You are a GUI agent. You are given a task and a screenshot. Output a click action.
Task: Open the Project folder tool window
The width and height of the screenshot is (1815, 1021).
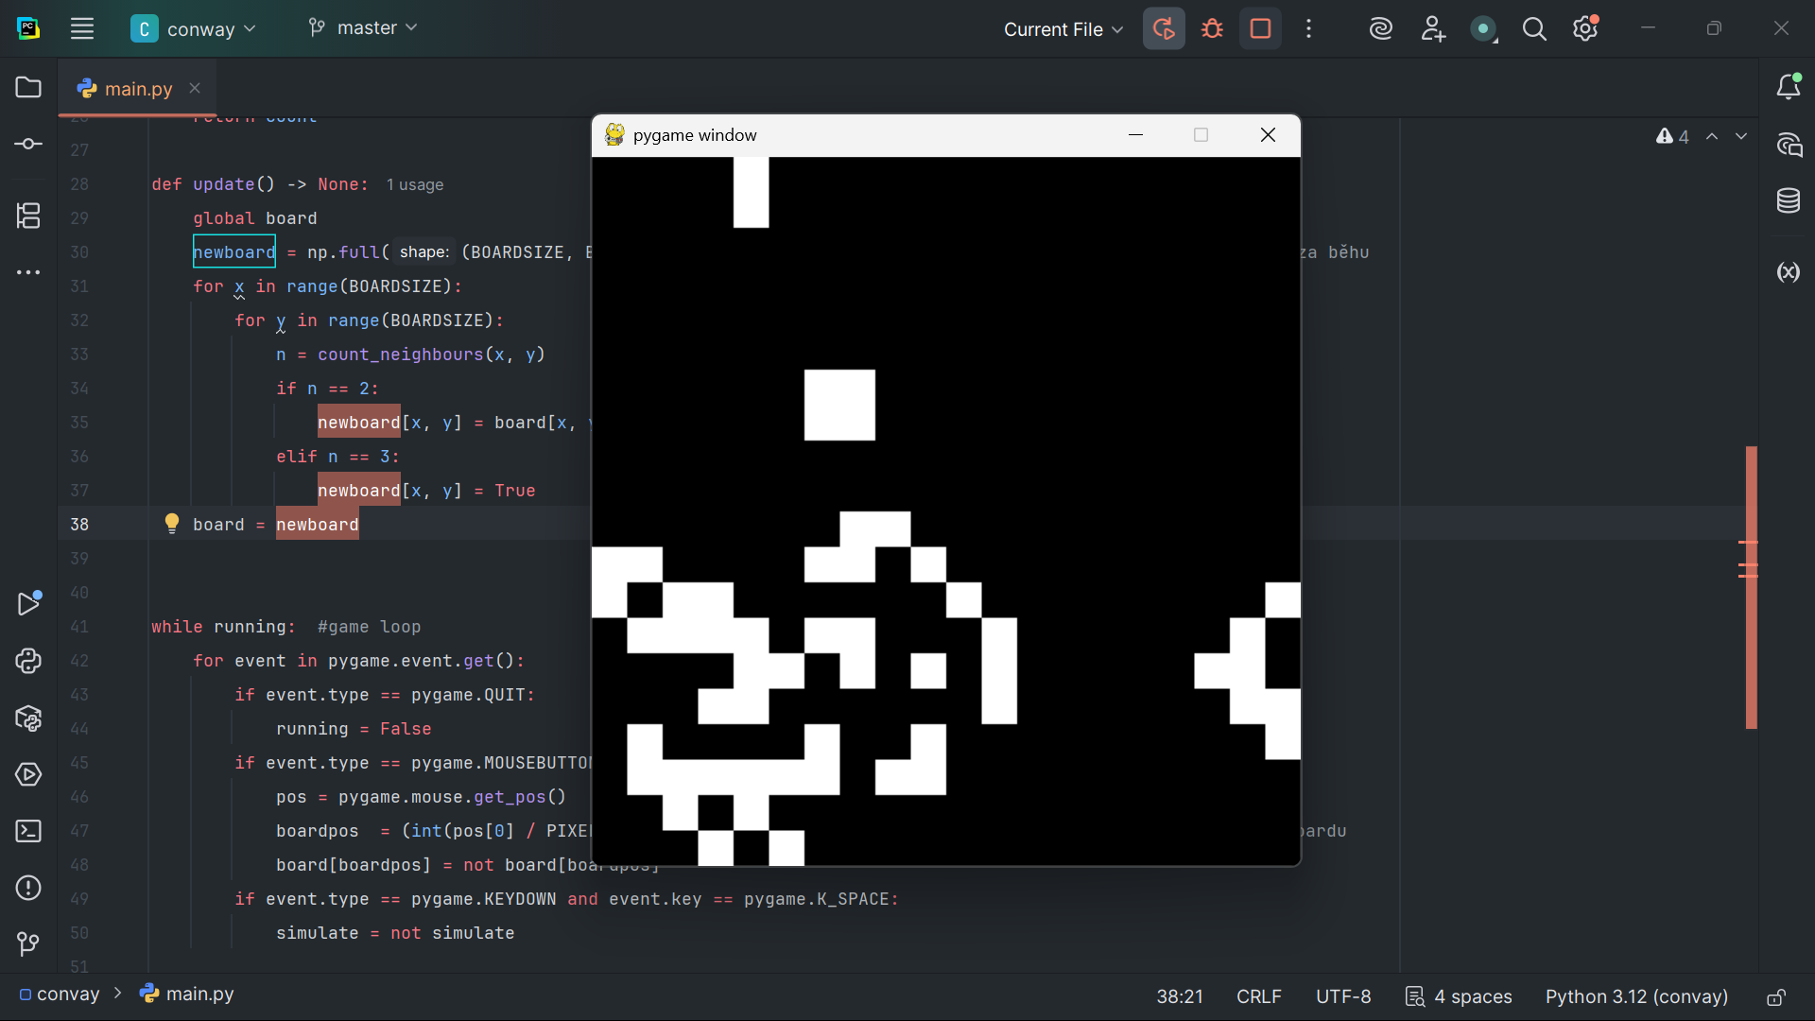[28, 87]
